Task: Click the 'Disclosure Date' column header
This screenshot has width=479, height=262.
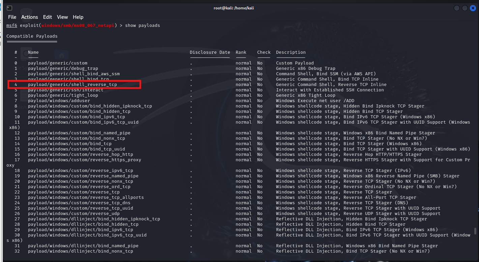Action: pos(210,52)
